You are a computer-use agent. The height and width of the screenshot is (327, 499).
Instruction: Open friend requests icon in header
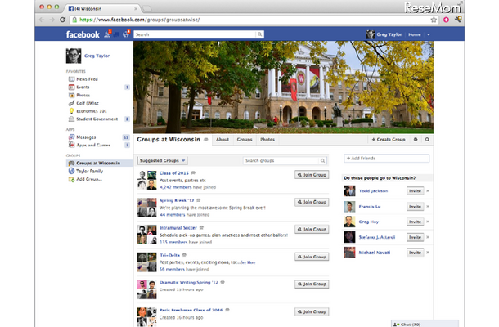pos(107,34)
